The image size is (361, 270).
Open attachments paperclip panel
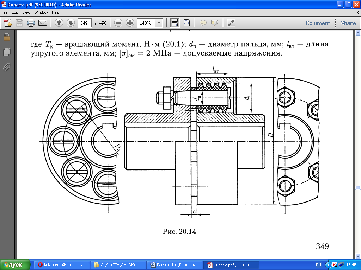[7, 67]
